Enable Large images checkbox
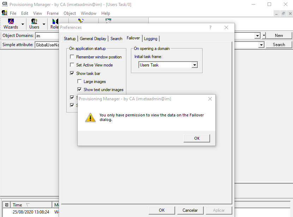 point(79,81)
